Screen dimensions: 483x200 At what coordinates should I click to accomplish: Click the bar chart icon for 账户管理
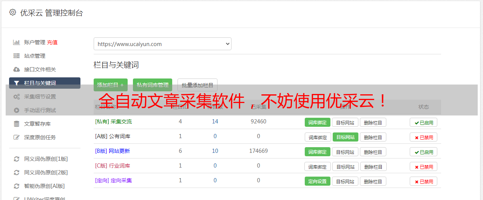(16, 42)
